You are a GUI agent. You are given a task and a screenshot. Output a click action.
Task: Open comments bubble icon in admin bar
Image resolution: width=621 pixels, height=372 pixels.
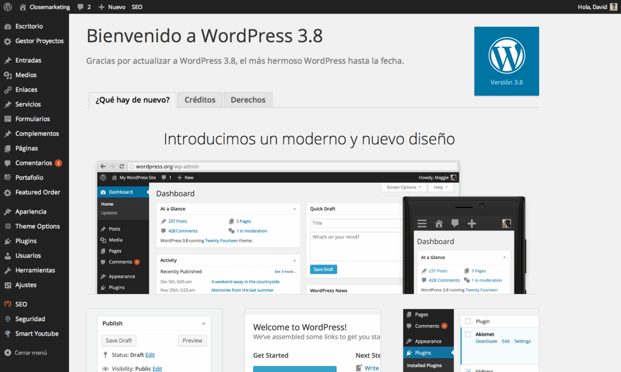click(x=80, y=7)
